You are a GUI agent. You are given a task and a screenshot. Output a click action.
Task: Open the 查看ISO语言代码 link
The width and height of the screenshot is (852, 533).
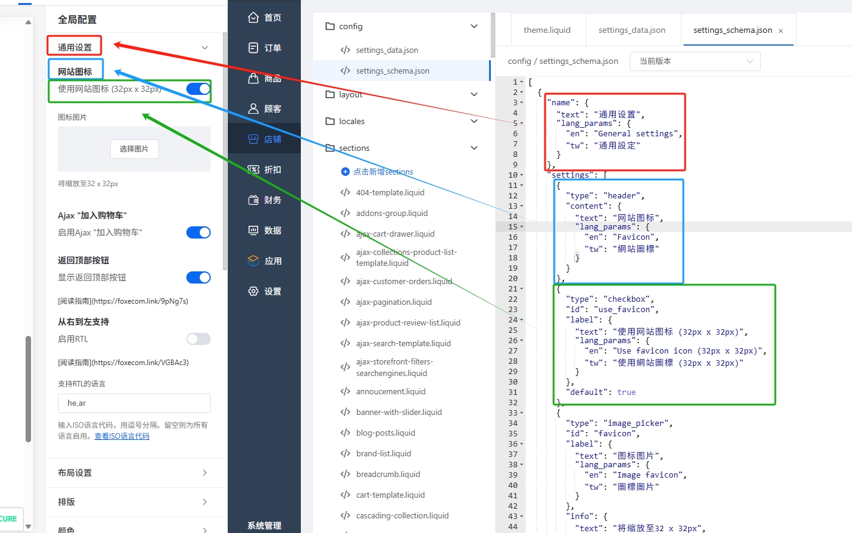point(122,436)
